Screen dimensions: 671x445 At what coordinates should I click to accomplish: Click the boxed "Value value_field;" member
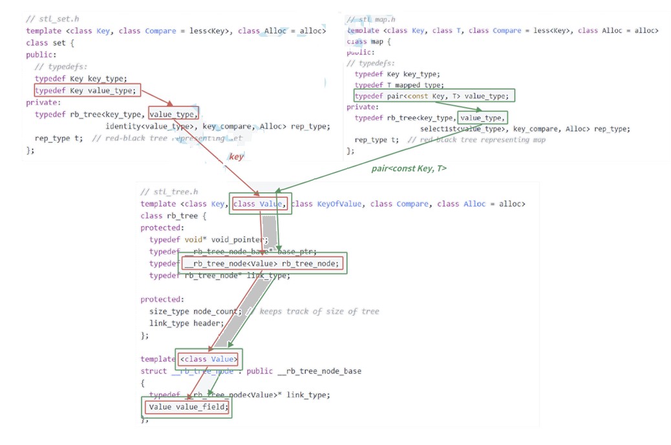point(187,407)
